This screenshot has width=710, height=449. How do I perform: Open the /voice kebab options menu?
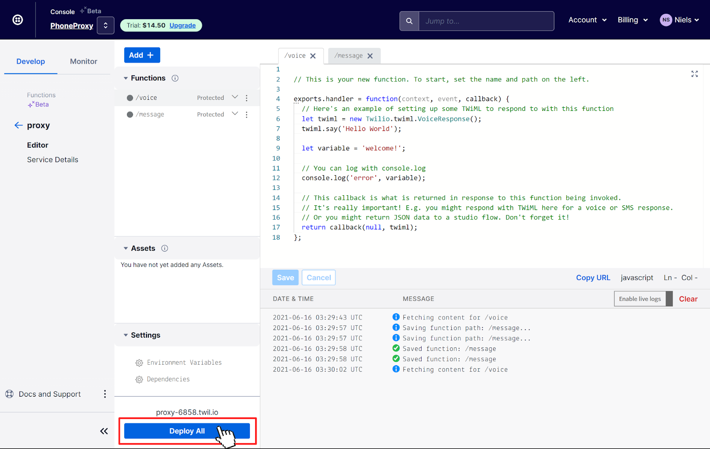[247, 98]
